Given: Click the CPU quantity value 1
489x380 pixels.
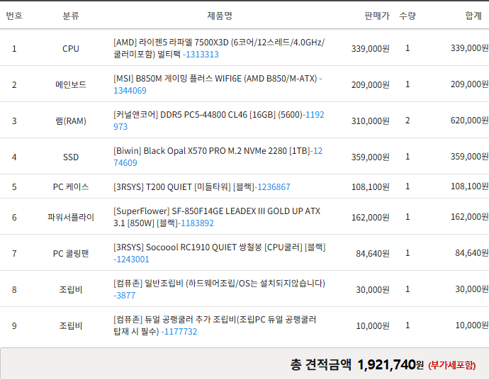Looking at the screenshot, I should click(x=407, y=48).
